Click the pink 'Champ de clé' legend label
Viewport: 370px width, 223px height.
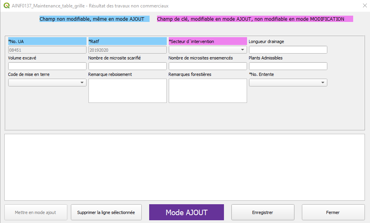255,19
